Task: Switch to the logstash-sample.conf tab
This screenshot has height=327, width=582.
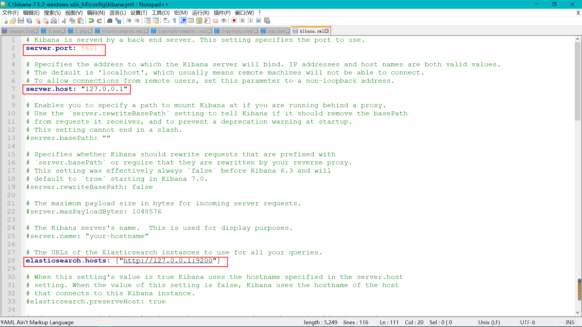Action: (x=182, y=31)
